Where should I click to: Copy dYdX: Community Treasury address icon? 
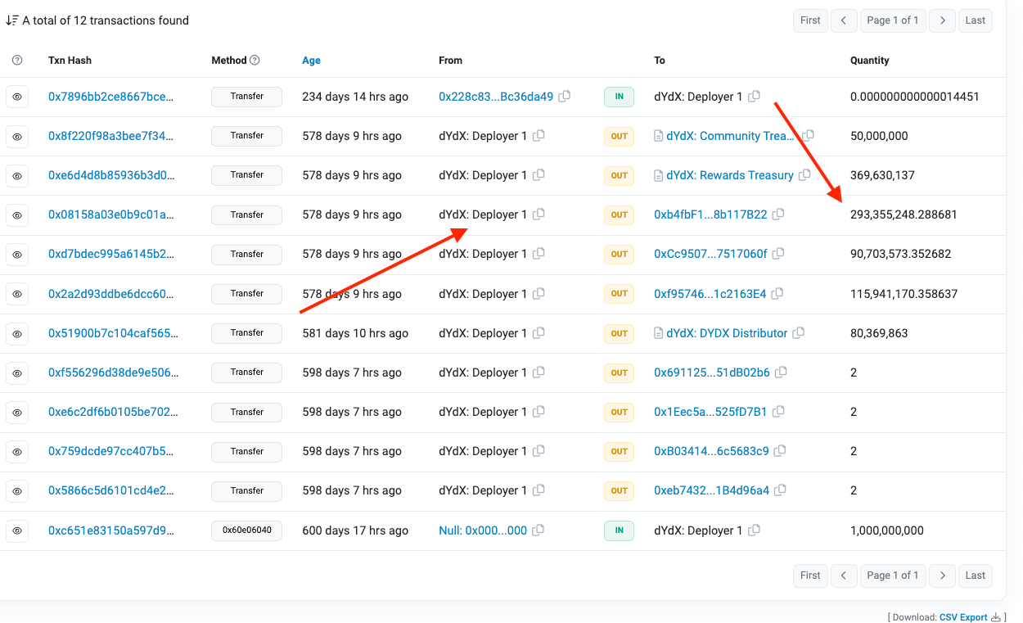click(809, 135)
